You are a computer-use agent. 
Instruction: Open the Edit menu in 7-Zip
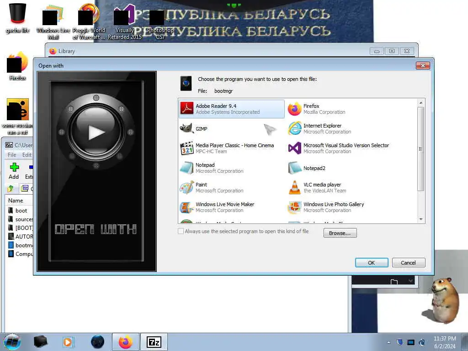[x=27, y=154]
